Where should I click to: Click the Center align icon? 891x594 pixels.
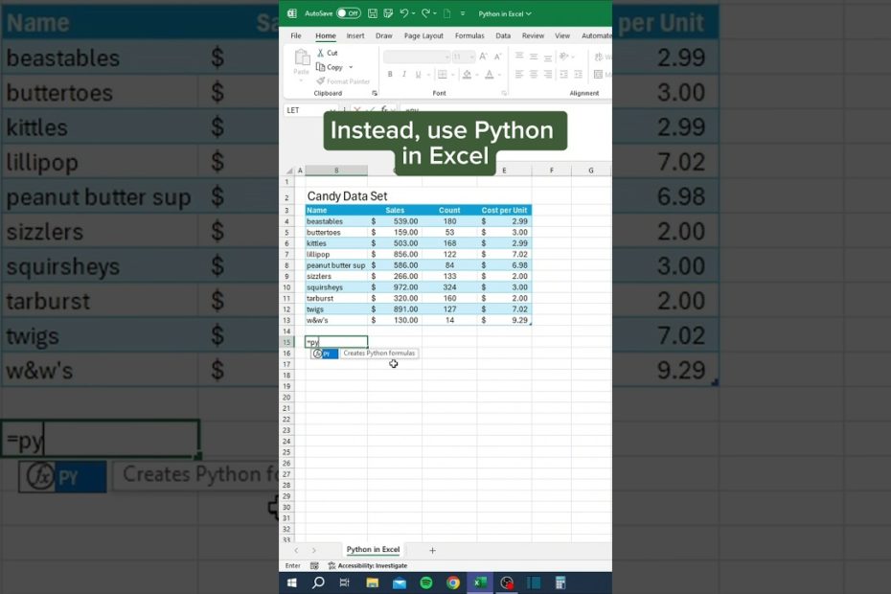click(534, 75)
